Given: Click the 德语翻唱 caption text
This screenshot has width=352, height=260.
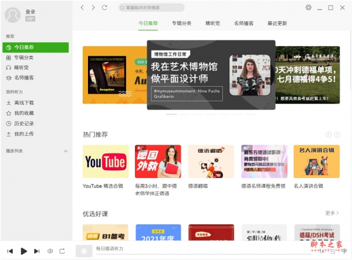Looking at the screenshot, I should tap(198, 186).
